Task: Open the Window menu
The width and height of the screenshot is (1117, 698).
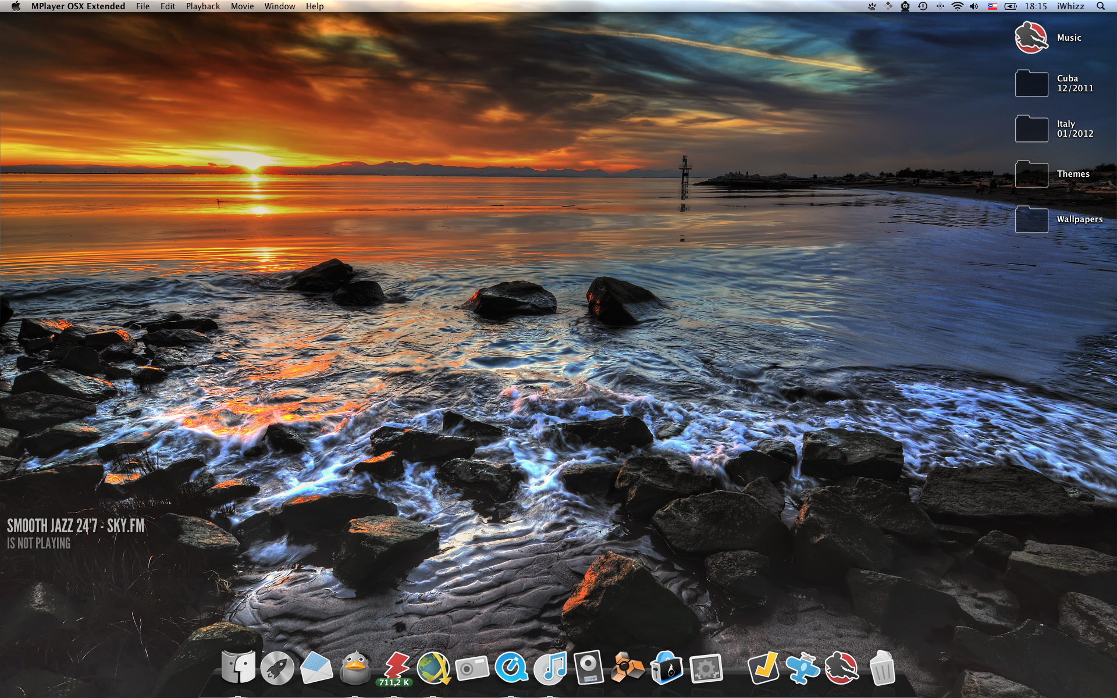Action: 280,6
